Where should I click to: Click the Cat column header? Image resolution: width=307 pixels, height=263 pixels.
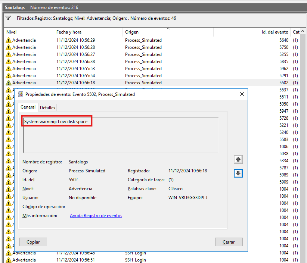(296, 32)
